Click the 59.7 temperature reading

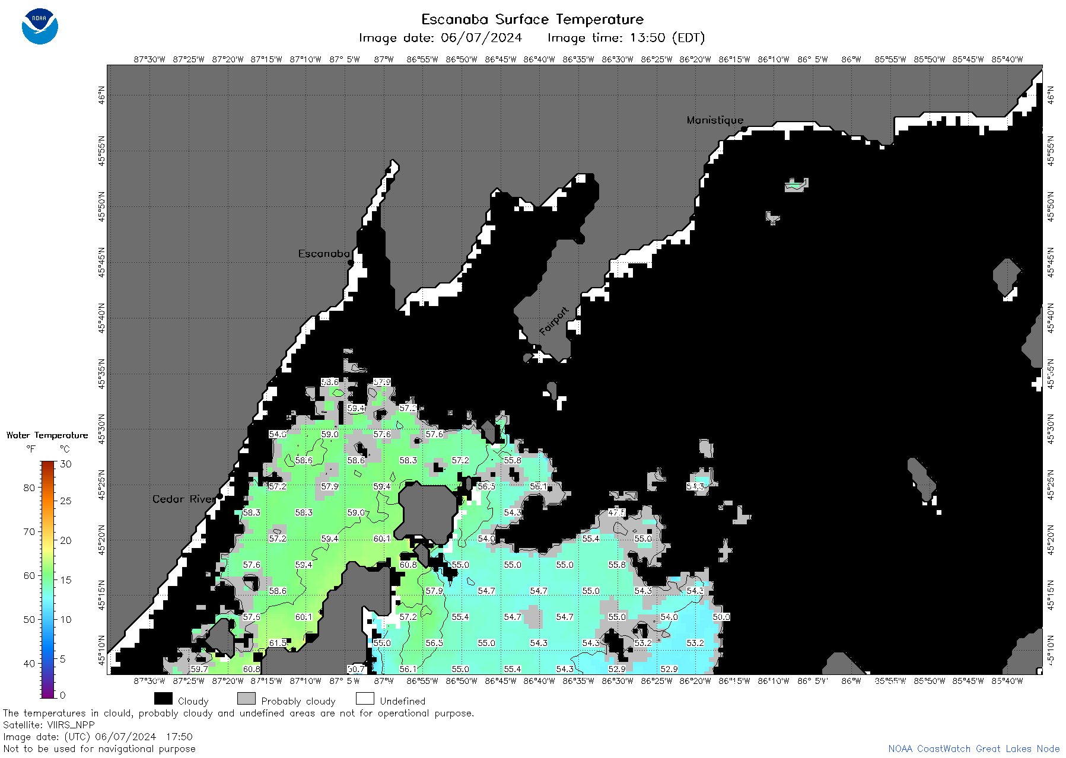pos(199,669)
